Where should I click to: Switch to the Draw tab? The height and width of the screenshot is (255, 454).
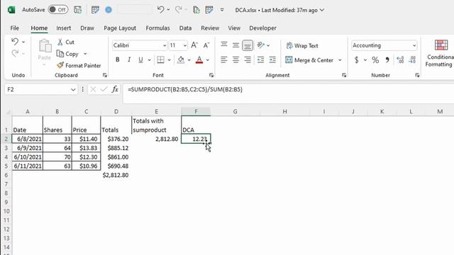tap(87, 28)
